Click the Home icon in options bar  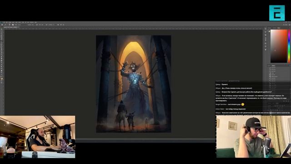pos(2,25)
